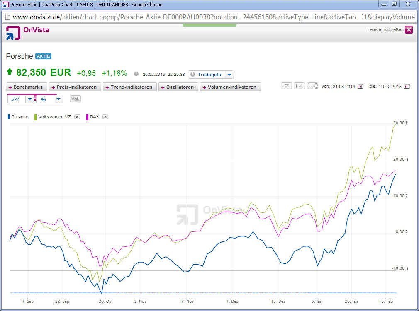The image size is (419, 311).
Task: Click the Tradegate exchange globe icon
Action: [x=193, y=74]
